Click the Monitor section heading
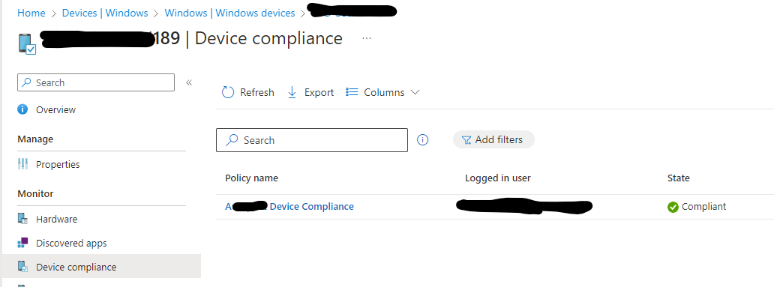Image resolution: width=774 pixels, height=287 pixels. (x=35, y=194)
